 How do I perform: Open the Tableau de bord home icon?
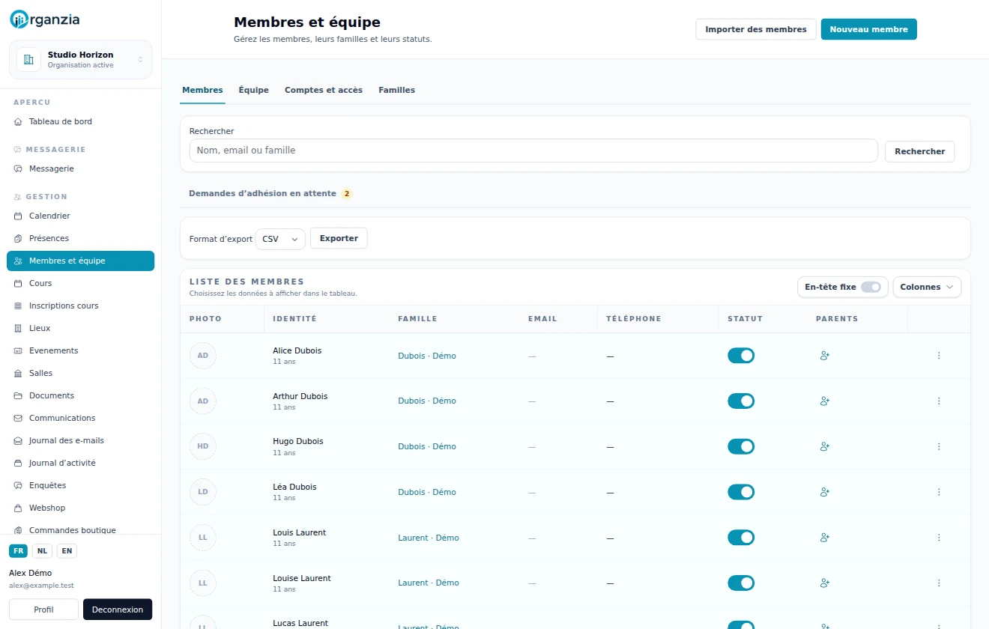coord(18,122)
